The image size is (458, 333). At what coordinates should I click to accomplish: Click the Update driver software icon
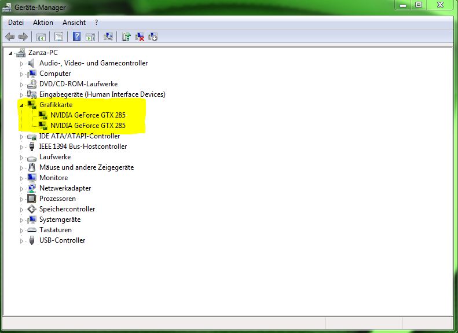[126, 36]
